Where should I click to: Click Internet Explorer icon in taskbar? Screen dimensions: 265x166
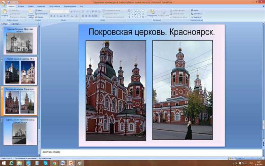(11, 163)
